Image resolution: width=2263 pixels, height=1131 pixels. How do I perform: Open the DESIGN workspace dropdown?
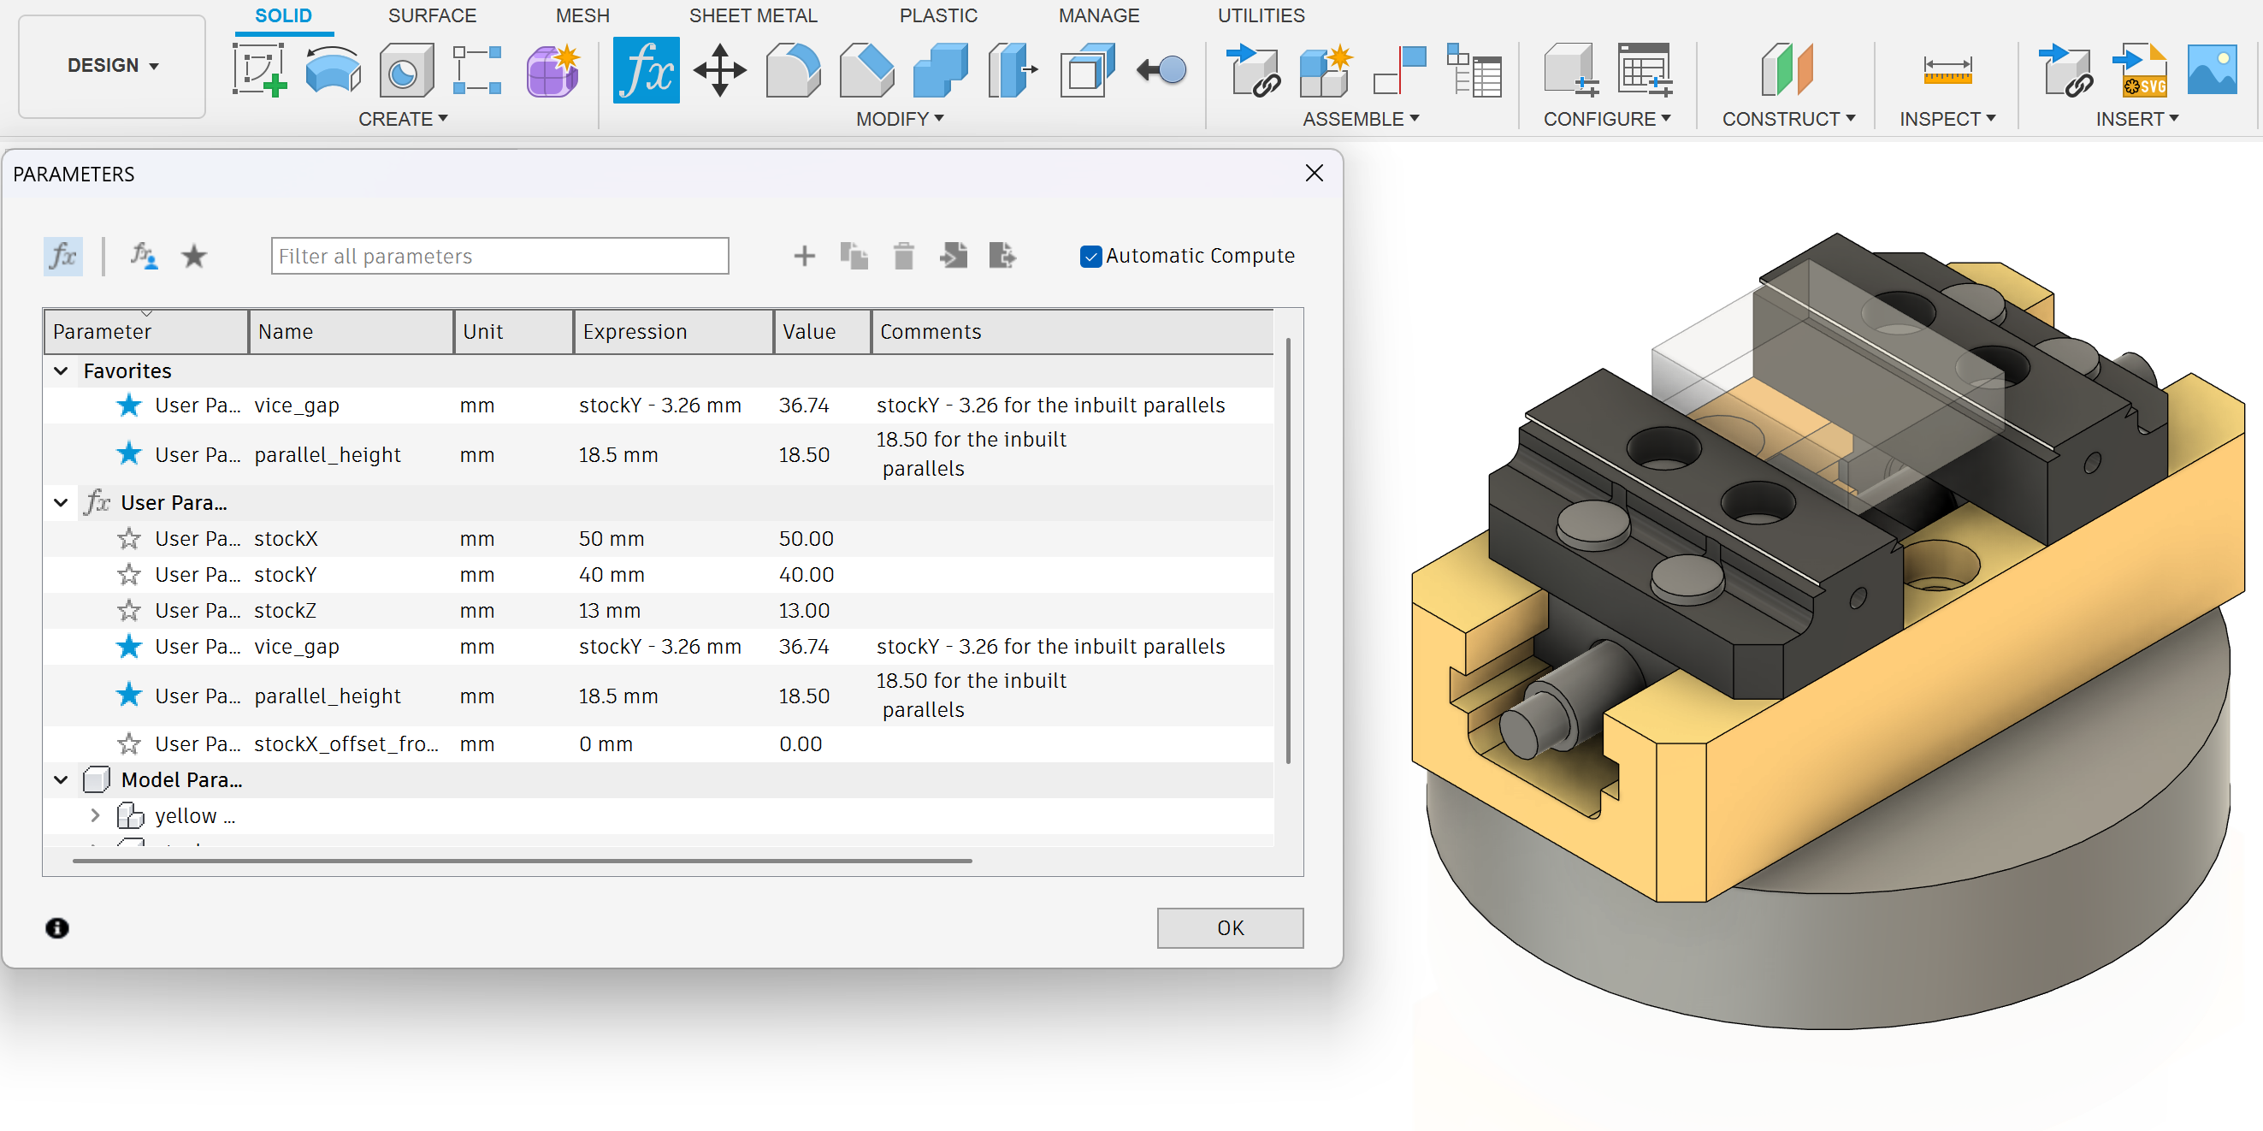(112, 66)
